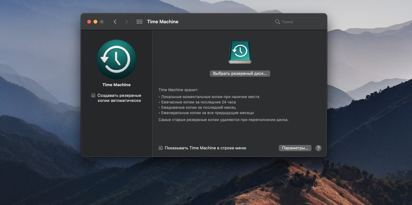
Task: Click the green backup disk icon
Action: 240,53
